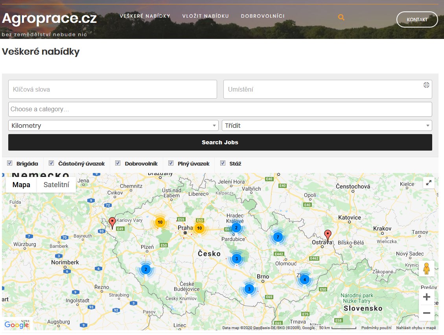Click the red map pin near Ostrava
Image resolution: width=444 pixels, height=335 pixels.
[328, 235]
